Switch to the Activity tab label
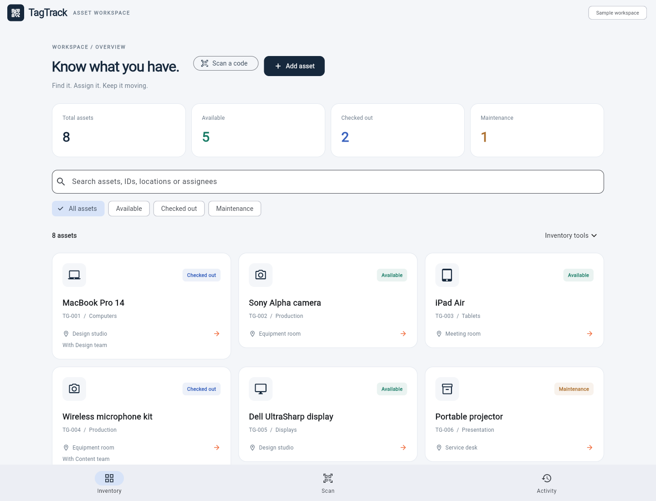Image resolution: width=656 pixels, height=501 pixels. coord(547,491)
